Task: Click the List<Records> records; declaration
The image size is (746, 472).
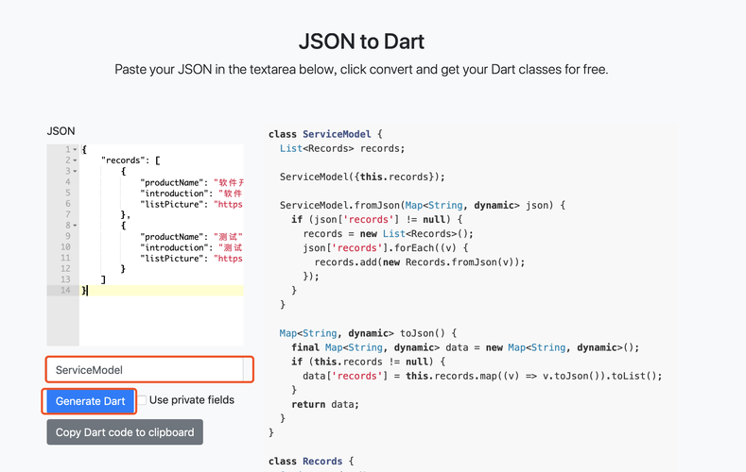Action: pyautogui.click(x=342, y=148)
